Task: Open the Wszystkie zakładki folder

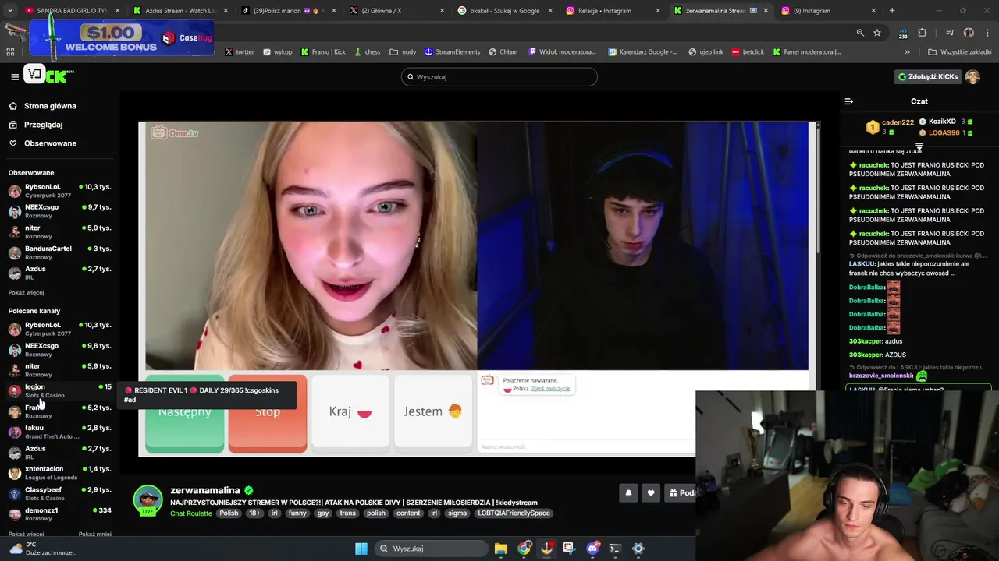Action: click(x=959, y=52)
